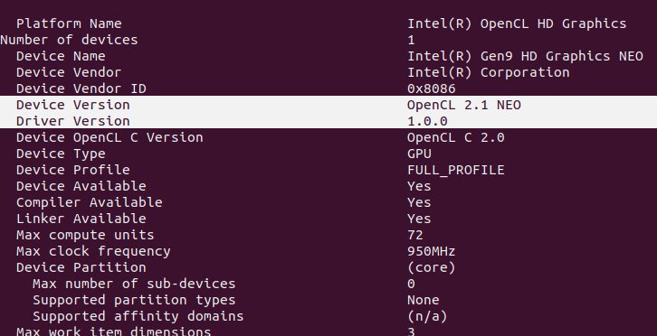The height and width of the screenshot is (336, 657).
Task: Click the 'Linker Available' label
Action: (81, 219)
